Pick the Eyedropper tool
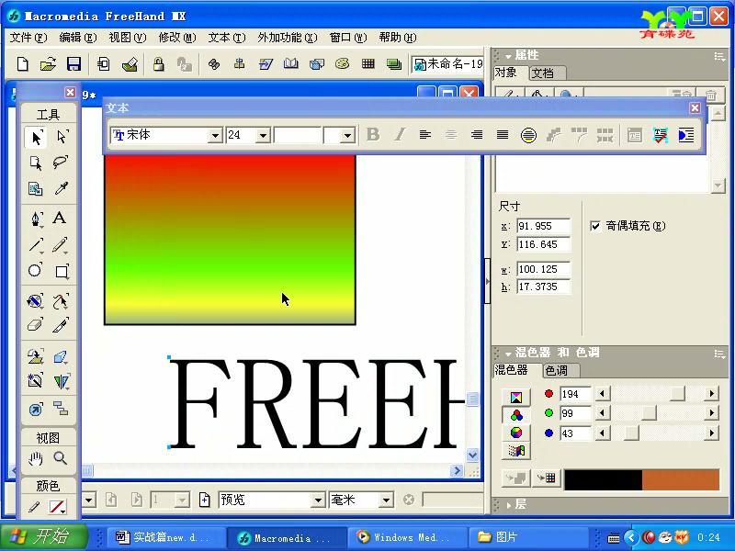This screenshot has height=551, width=735. tap(62, 188)
